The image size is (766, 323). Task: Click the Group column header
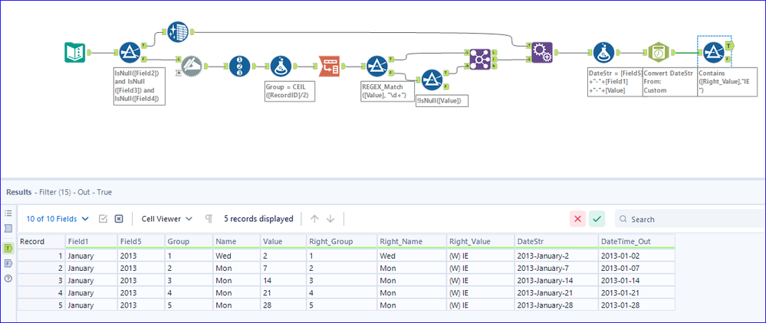(x=188, y=242)
